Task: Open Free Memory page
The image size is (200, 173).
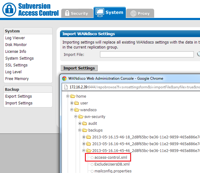Action: [17, 79]
